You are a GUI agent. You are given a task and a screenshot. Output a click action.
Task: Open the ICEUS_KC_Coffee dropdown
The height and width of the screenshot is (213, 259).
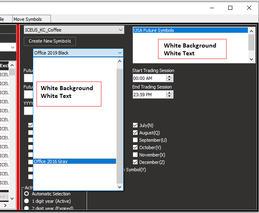[74, 30]
